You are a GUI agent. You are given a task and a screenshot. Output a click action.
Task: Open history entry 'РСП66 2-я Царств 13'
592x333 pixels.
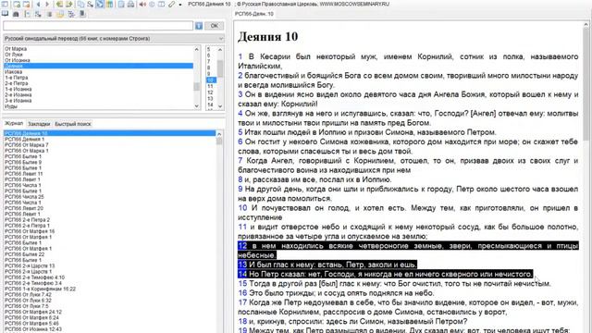pos(109,265)
